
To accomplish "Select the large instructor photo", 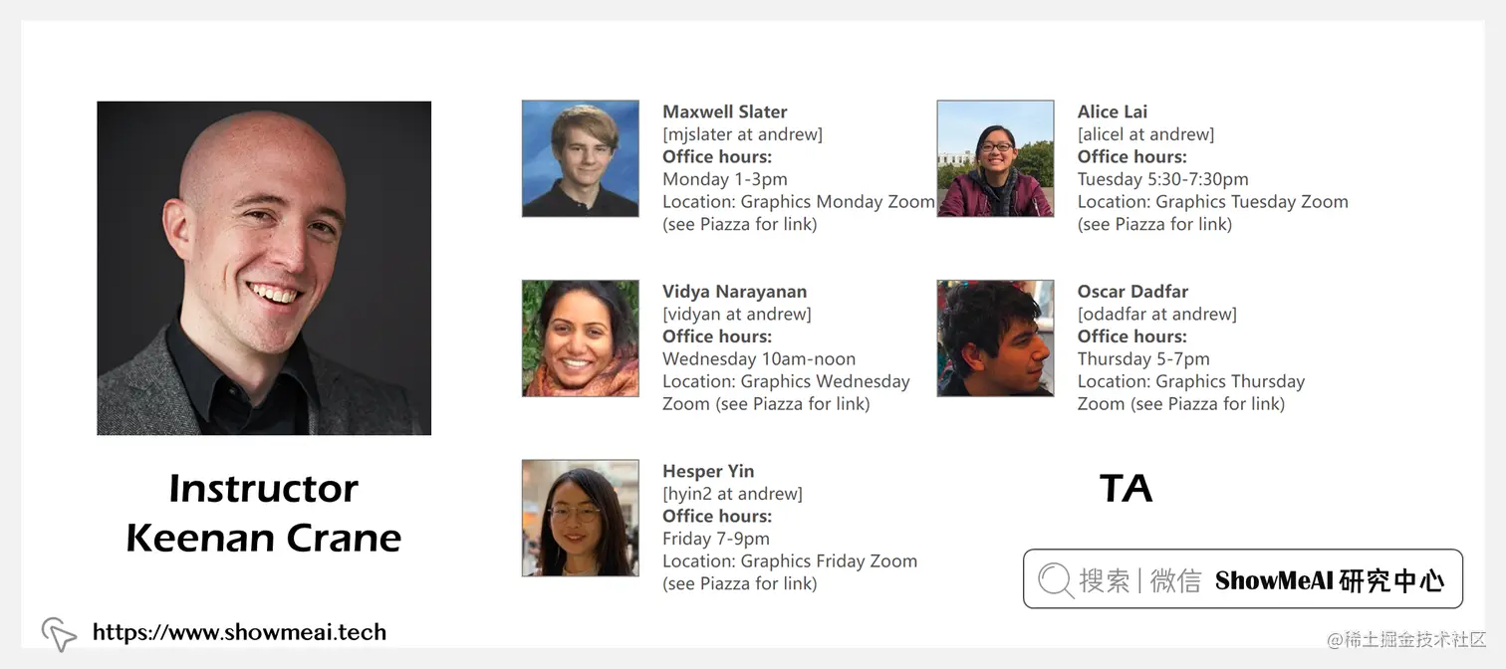I will pos(264,268).
